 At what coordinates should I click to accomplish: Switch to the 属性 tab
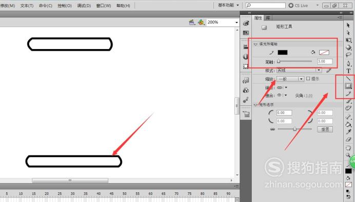(x=258, y=18)
